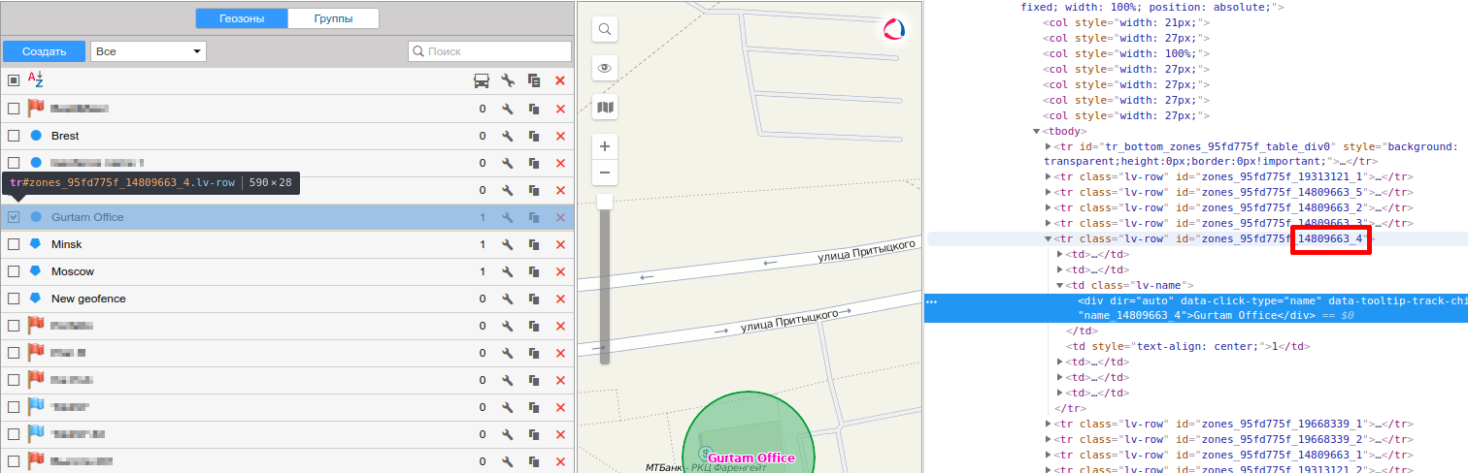This screenshot has height=473, width=1468.
Task: Select the Геозоны tab
Action: pyautogui.click(x=242, y=18)
